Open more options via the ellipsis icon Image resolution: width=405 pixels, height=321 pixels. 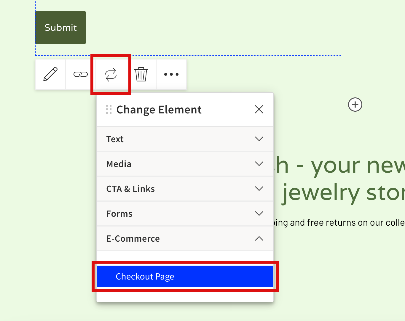[x=171, y=74]
